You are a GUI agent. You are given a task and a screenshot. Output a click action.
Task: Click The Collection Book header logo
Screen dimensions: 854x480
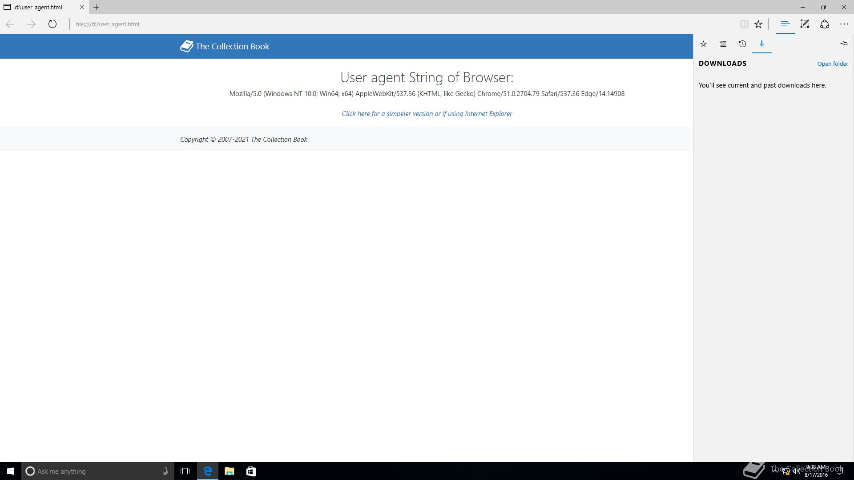225,46
